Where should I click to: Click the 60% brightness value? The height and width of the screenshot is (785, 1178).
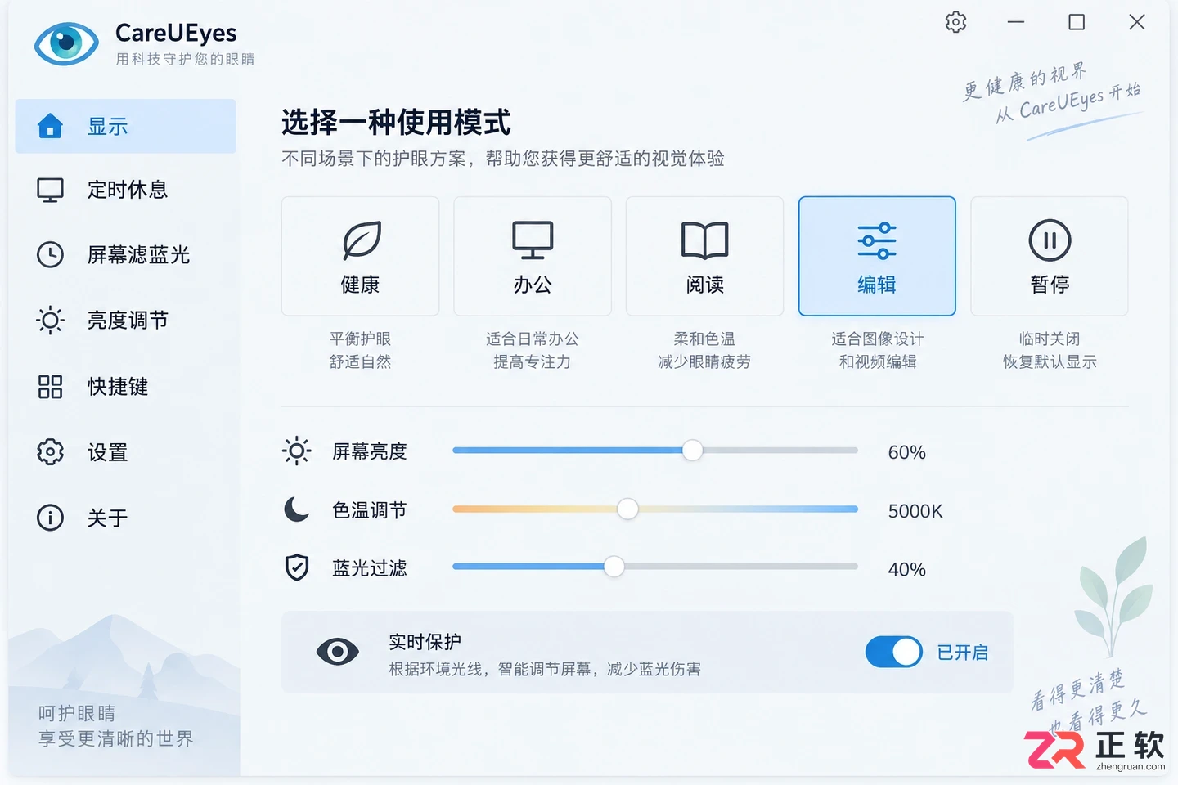click(x=907, y=452)
